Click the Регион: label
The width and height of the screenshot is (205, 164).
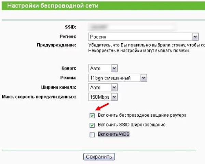68,37
